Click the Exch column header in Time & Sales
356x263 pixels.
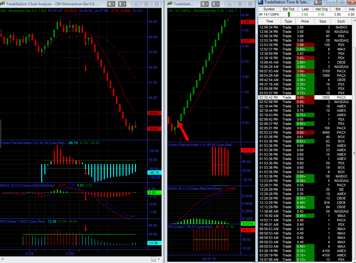tap(341, 21)
